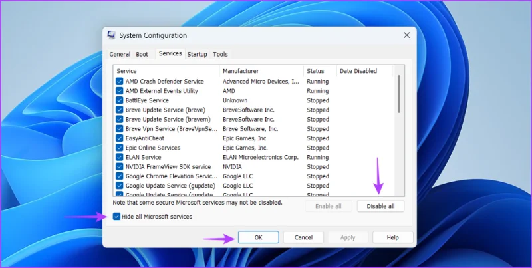Select EasyAntiCheat service name

tap(145, 138)
